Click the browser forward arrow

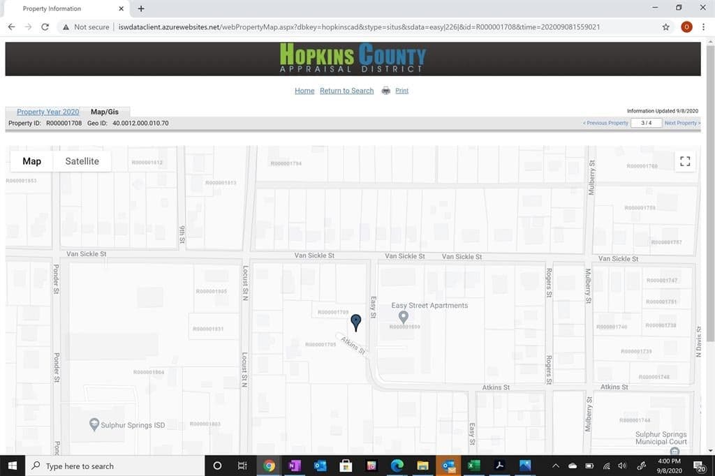[28, 27]
